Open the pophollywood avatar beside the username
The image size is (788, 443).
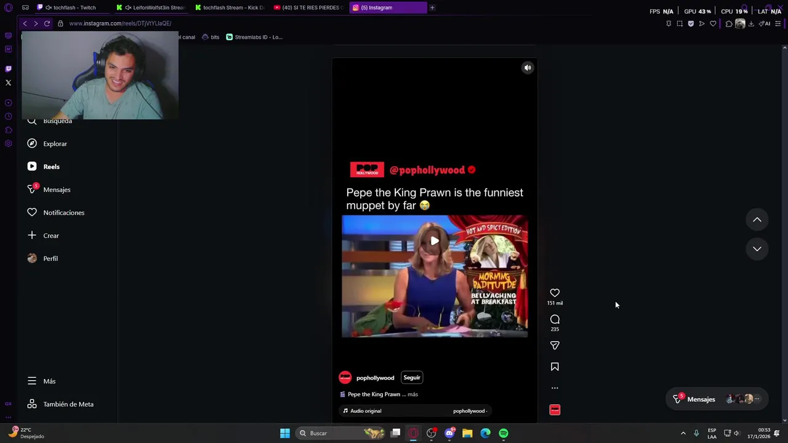pyautogui.click(x=345, y=378)
